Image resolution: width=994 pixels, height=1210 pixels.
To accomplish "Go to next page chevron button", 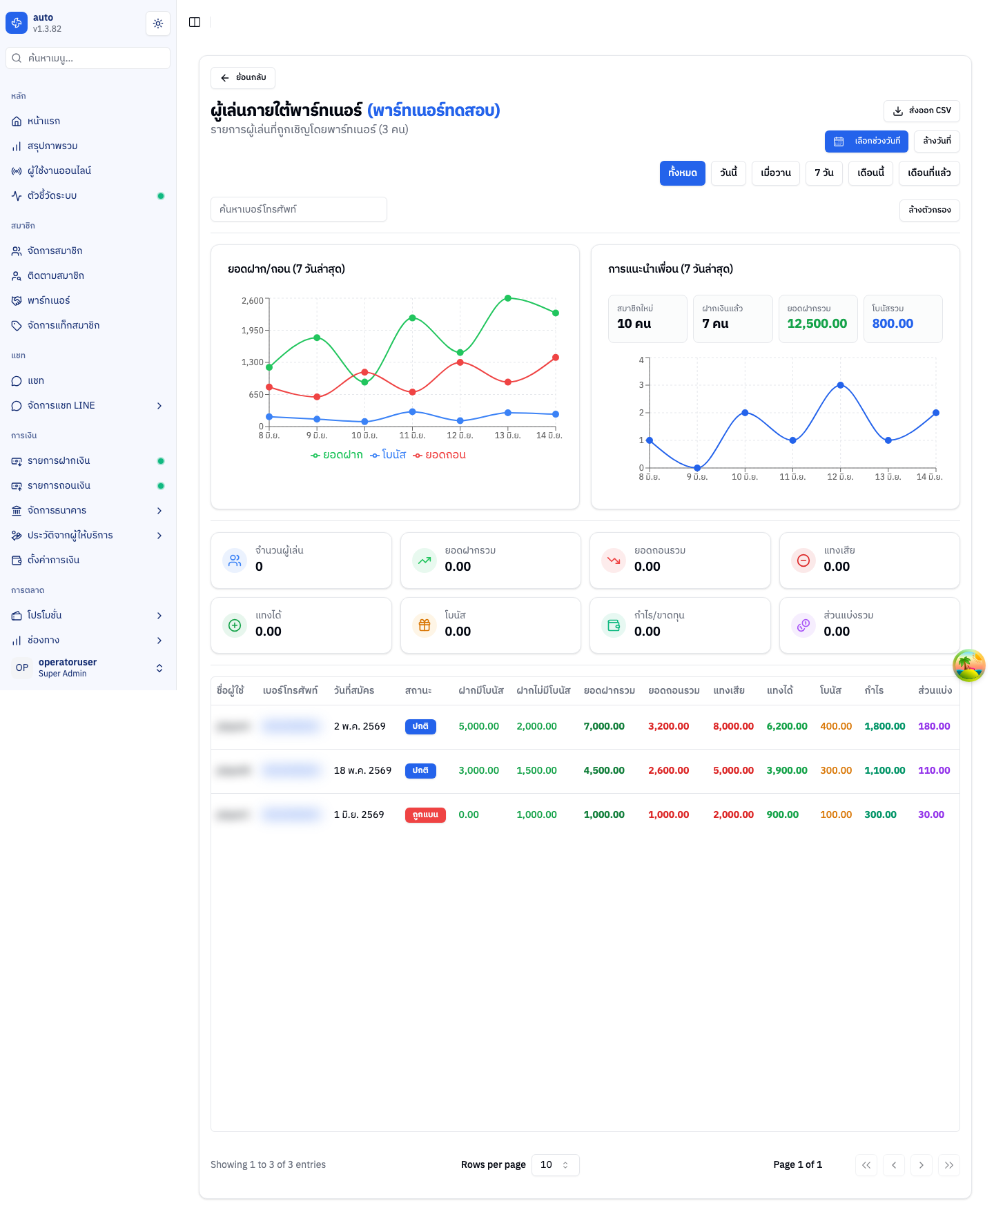I will tap(922, 1165).
